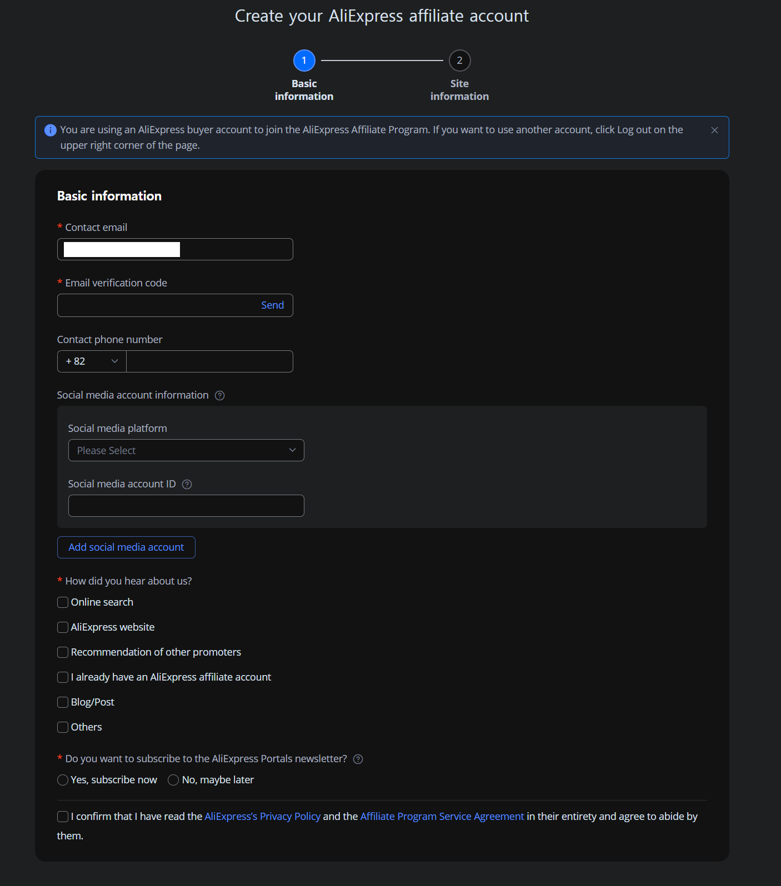Screen dimensions: 781x886
Task: Send the email verification code
Action: 272,305
